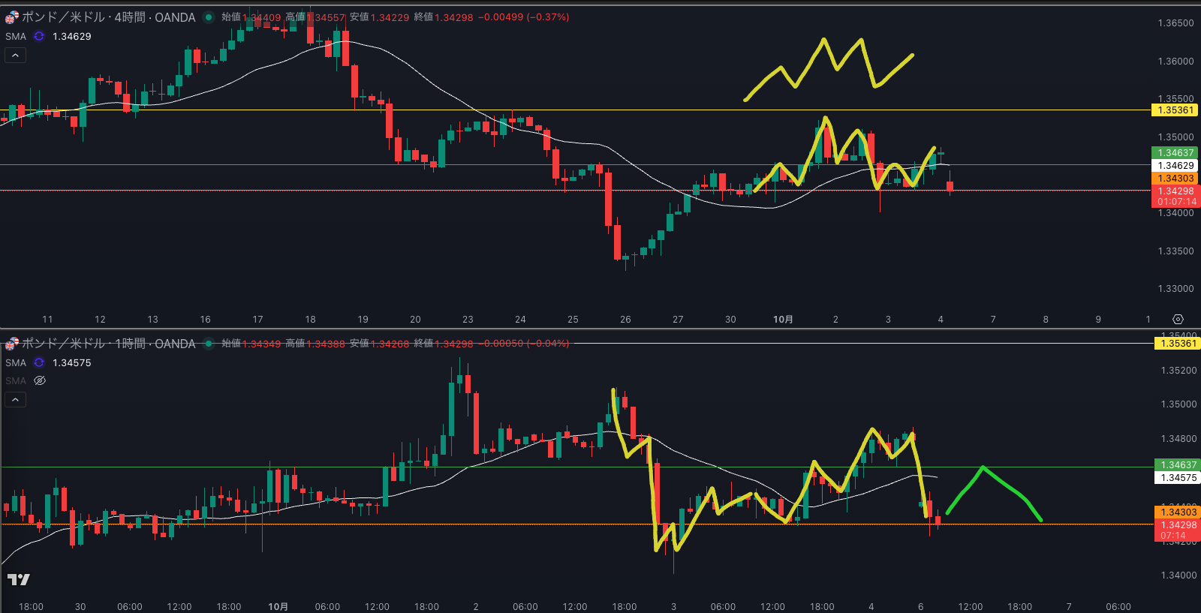1201x613 pixels.
Task: Click the SMA label on the 4-hour chart
Action: [16, 36]
